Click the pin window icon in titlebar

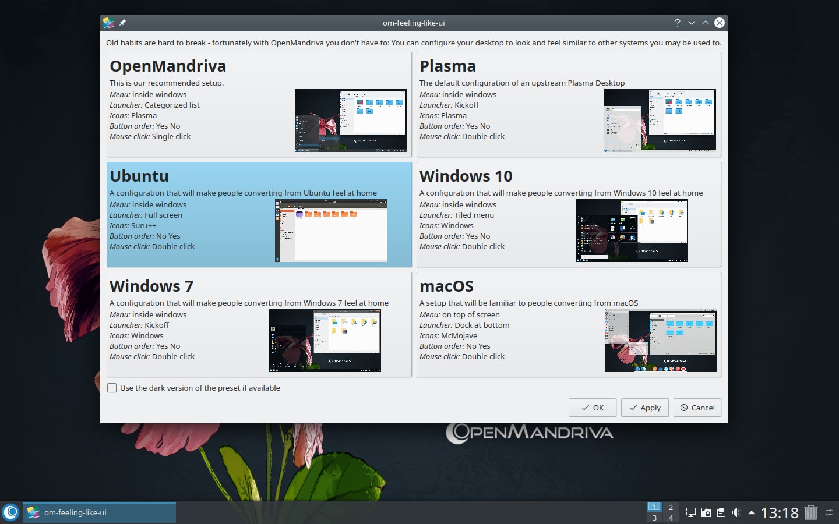click(122, 23)
